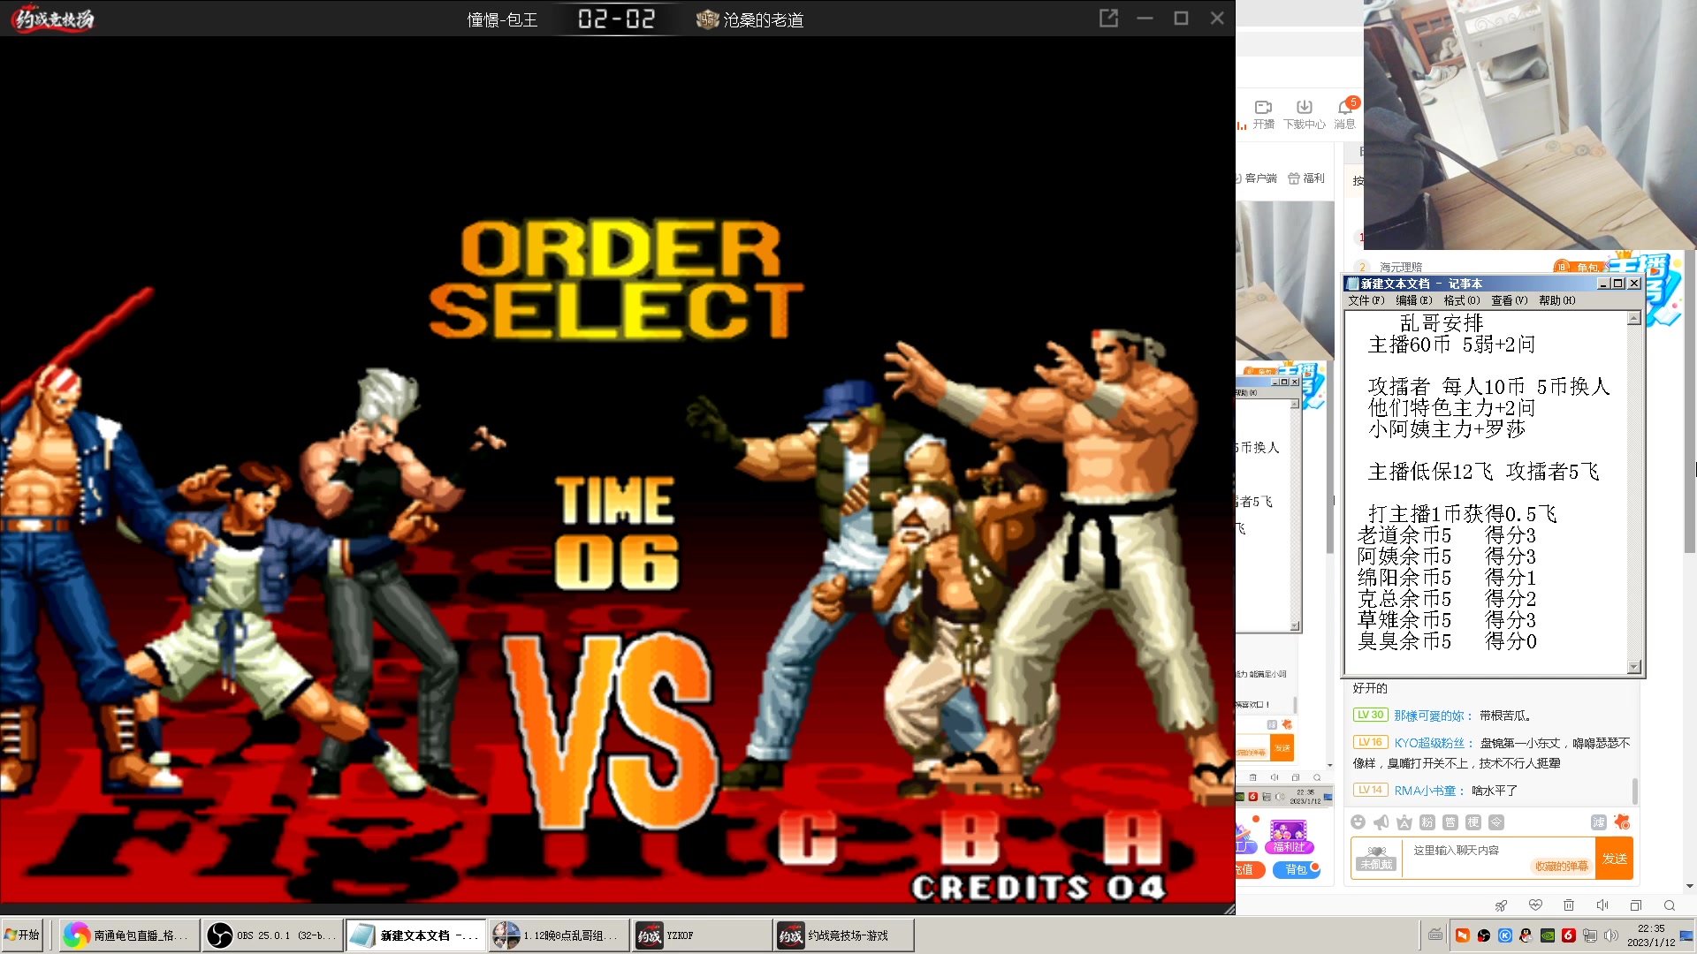This screenshot has width=1697, height=954.
Task: Click the search magnifier icon below chat
Action: click(x=1670, y=905)
